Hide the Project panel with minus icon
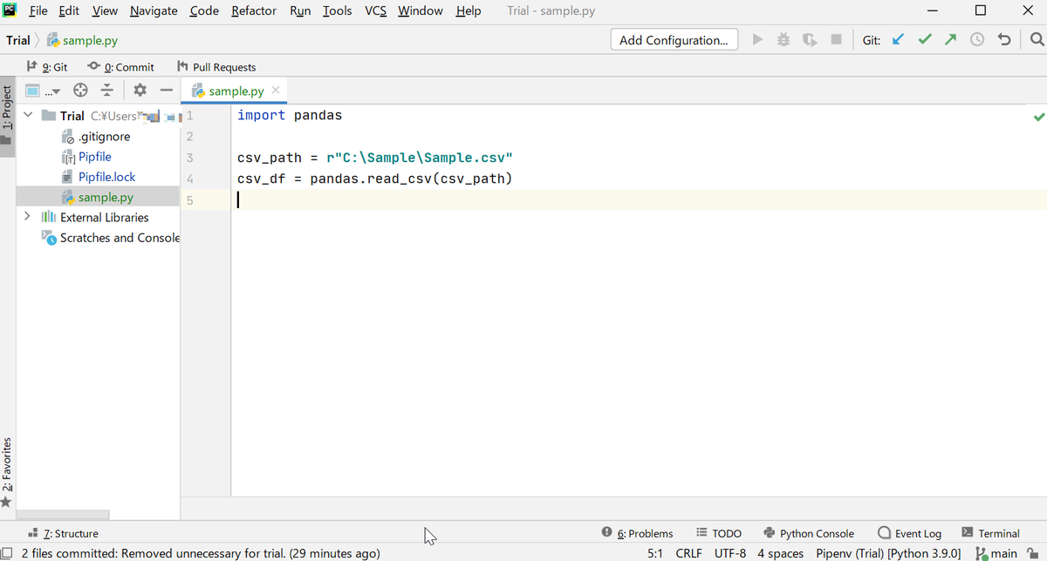This screenshot has height=561, width=1047. coord(166,90)
